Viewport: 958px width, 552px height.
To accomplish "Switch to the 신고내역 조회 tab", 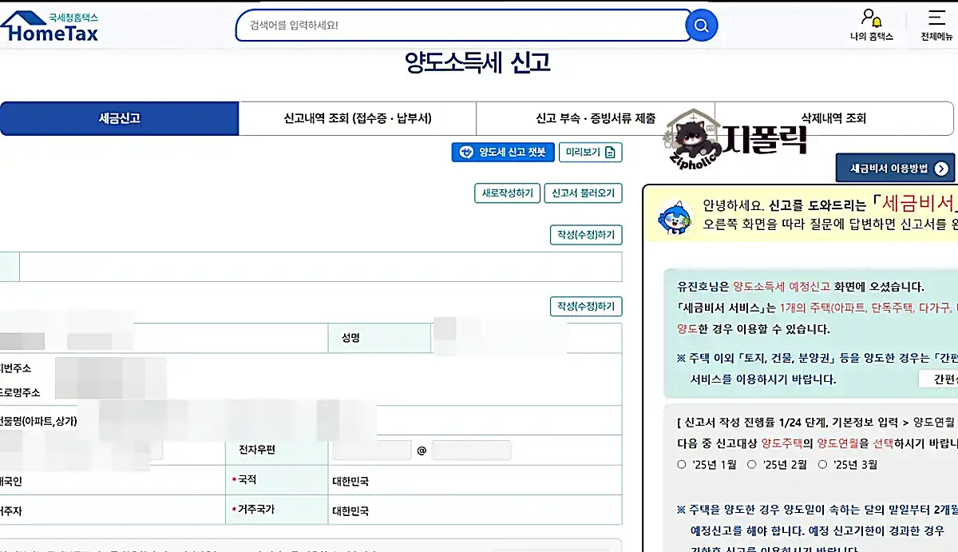I will [x=356, y=118].
